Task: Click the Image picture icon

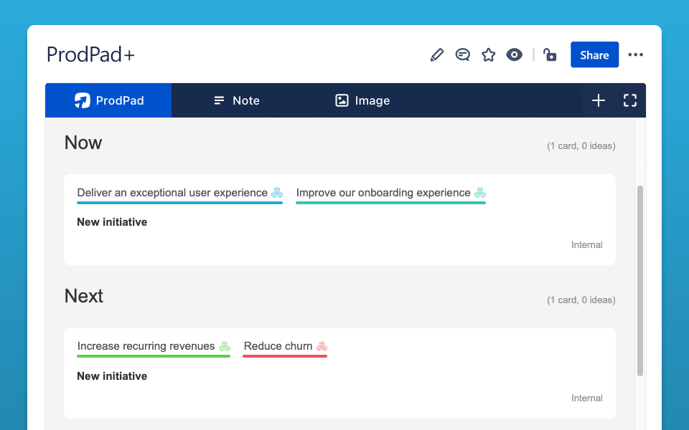Action: pyautogui.click(x=342, y=100)
